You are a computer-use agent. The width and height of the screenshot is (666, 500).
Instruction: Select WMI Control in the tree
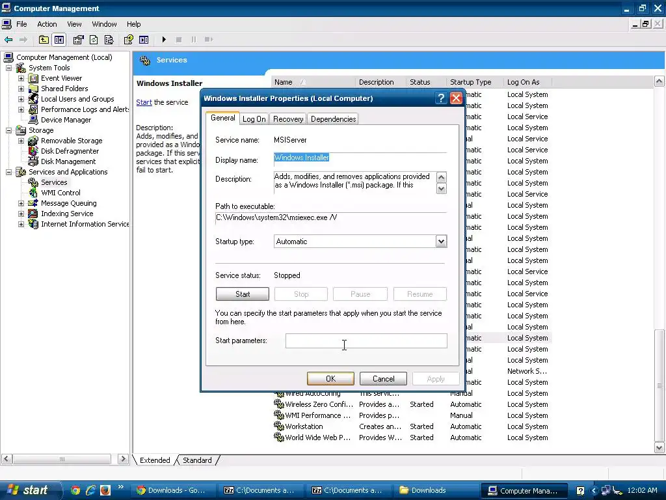pyautogui.click(x=60, y=193)
